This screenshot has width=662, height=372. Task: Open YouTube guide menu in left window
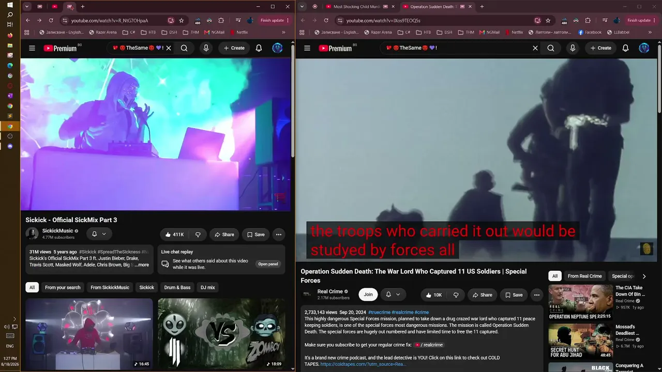(32, 48)
